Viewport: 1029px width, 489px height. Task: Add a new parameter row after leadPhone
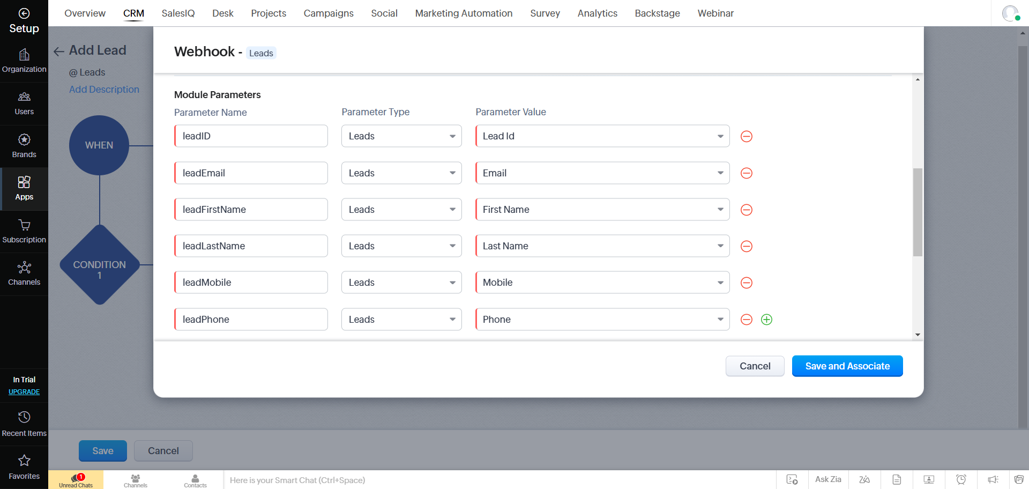pyautogui.click(x=766, y=320)
